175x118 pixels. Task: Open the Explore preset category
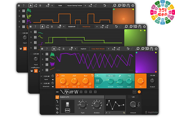(x=83, y=49)
